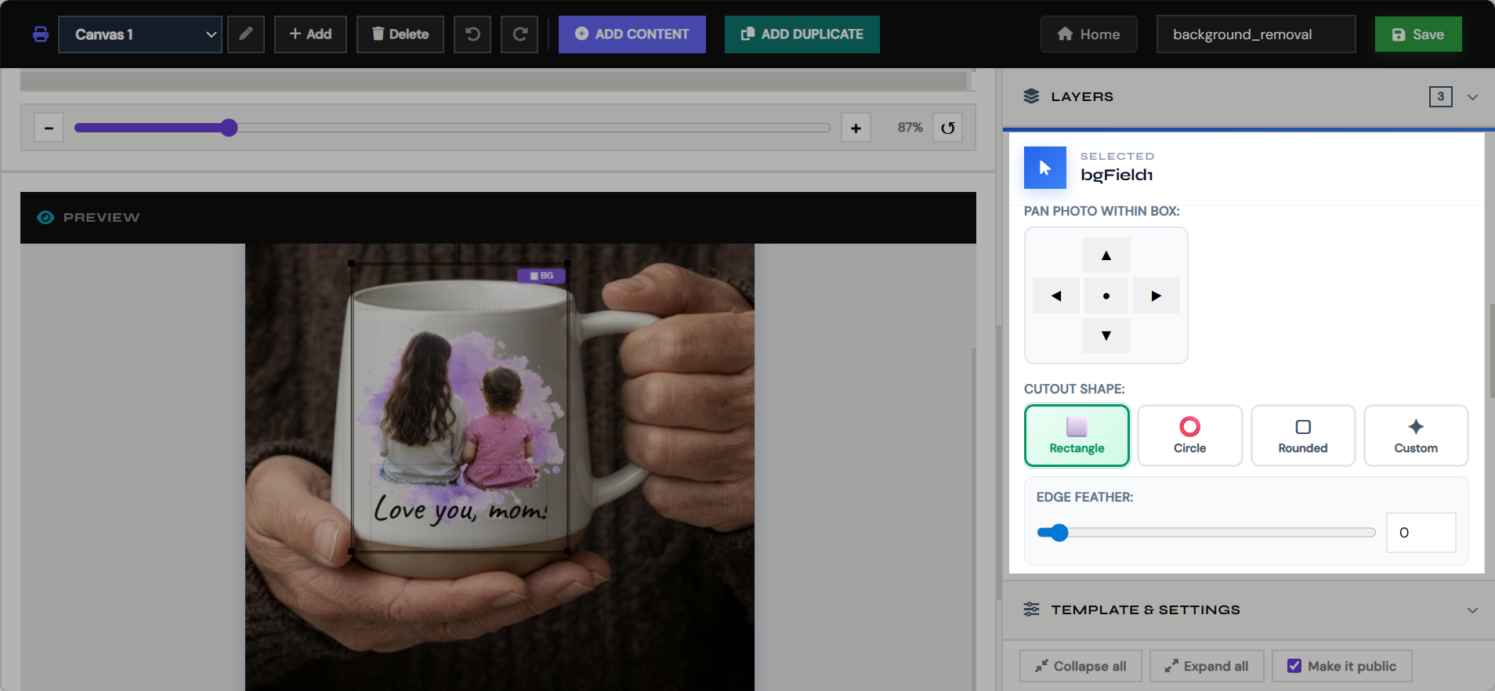Click the ADD CONTENT button

[632, 34]
